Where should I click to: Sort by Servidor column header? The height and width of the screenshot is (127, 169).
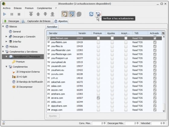tap(62, 33)
